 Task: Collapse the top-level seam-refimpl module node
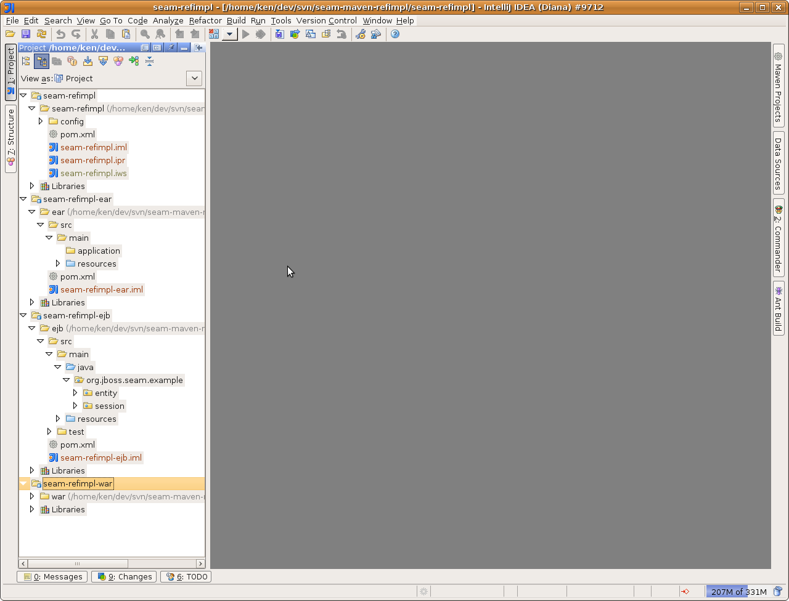point(23,95)
